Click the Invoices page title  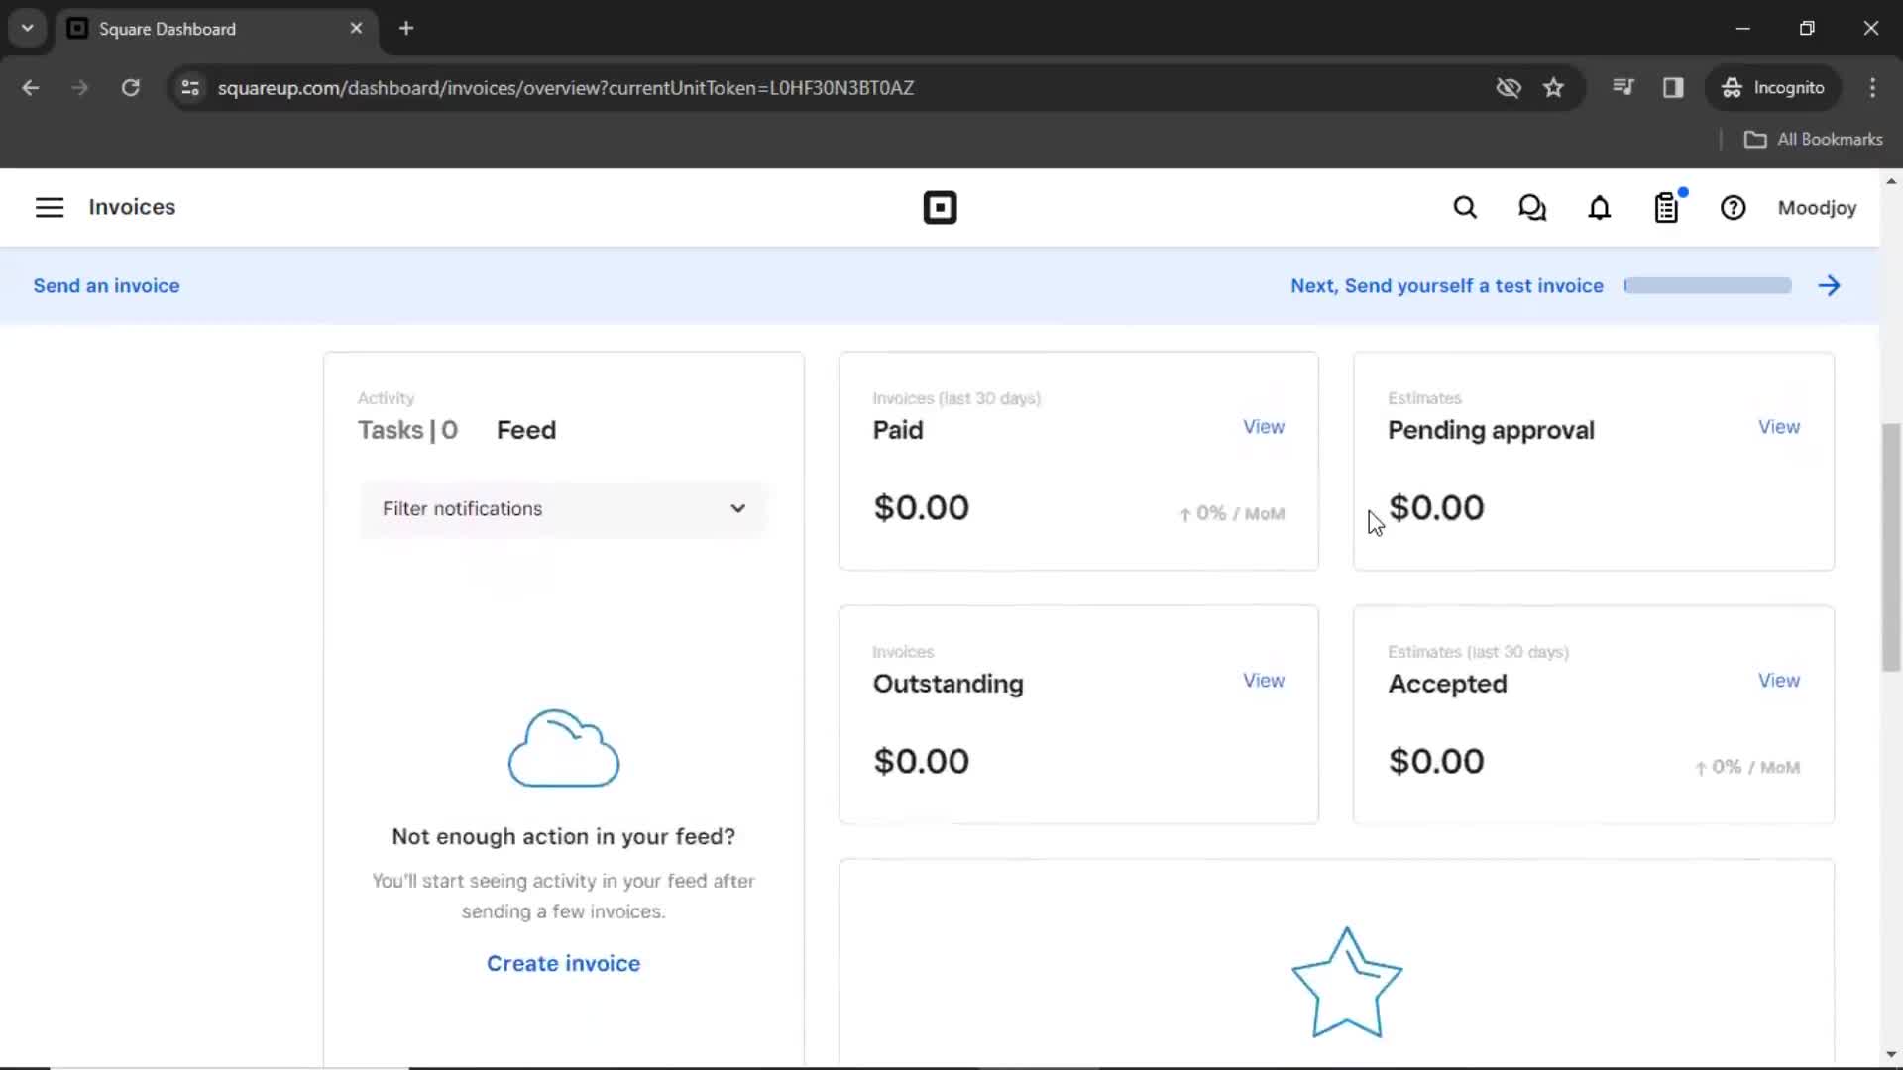click(132, 207)
